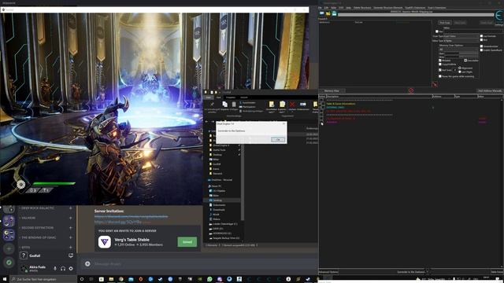Open the Windows Start menu
Viewport: 504px width, 283px height.
pos(5,279)
